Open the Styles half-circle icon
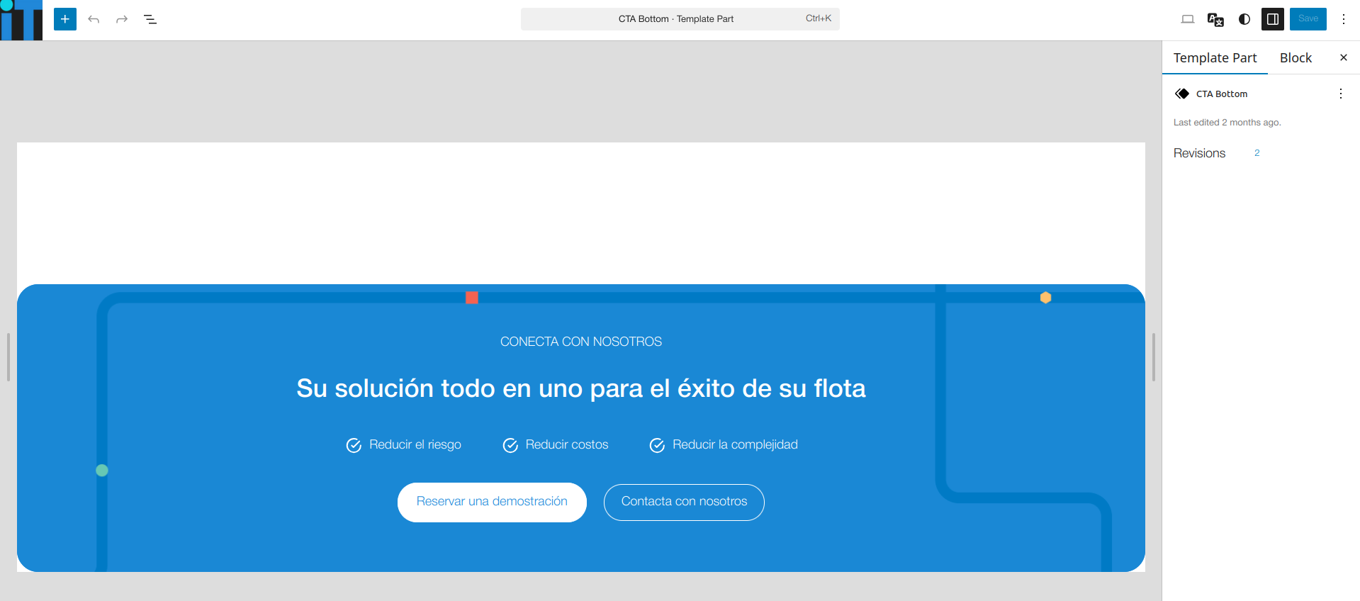 click(x=1244, y=19)
